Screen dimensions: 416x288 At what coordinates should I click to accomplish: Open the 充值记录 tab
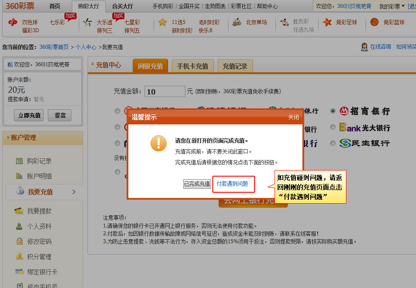coord(235,66)
